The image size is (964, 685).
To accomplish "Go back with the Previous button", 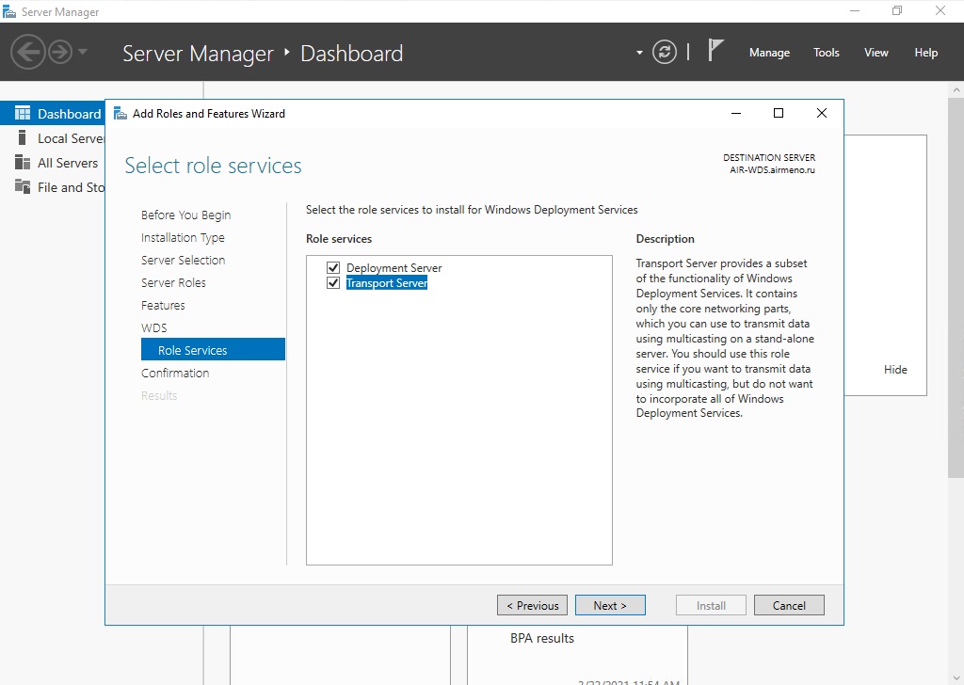I will click(x=532, y=605).
